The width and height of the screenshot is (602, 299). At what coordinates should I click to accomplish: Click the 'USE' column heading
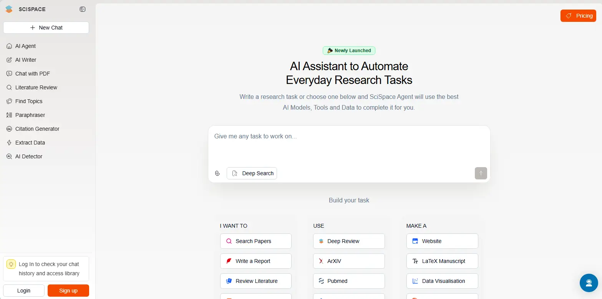click(319, 226)
